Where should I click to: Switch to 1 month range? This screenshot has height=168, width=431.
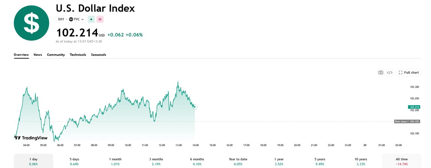(x=115, y=161)
